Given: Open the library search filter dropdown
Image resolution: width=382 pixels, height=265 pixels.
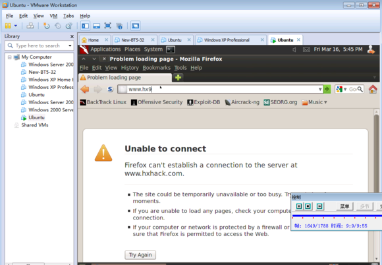Looking at the screenshot, I should coord(70,46).
